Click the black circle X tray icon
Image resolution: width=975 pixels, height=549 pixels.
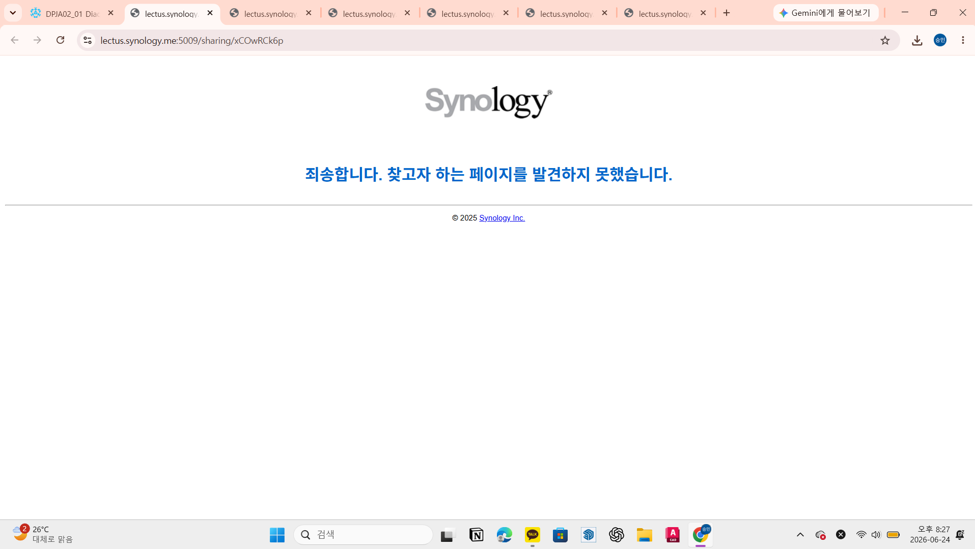pyautogui.click(x=841, y=535)
